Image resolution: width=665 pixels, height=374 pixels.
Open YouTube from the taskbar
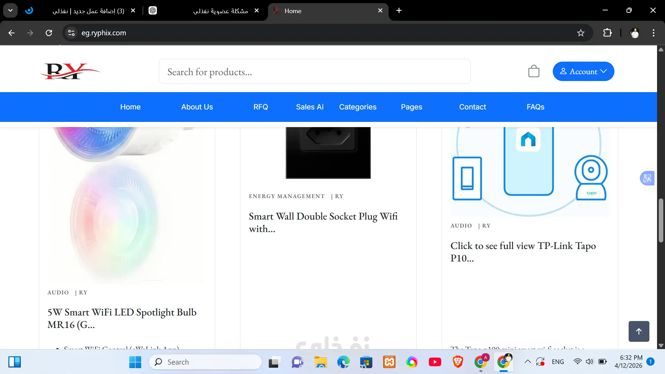[435, 362]
